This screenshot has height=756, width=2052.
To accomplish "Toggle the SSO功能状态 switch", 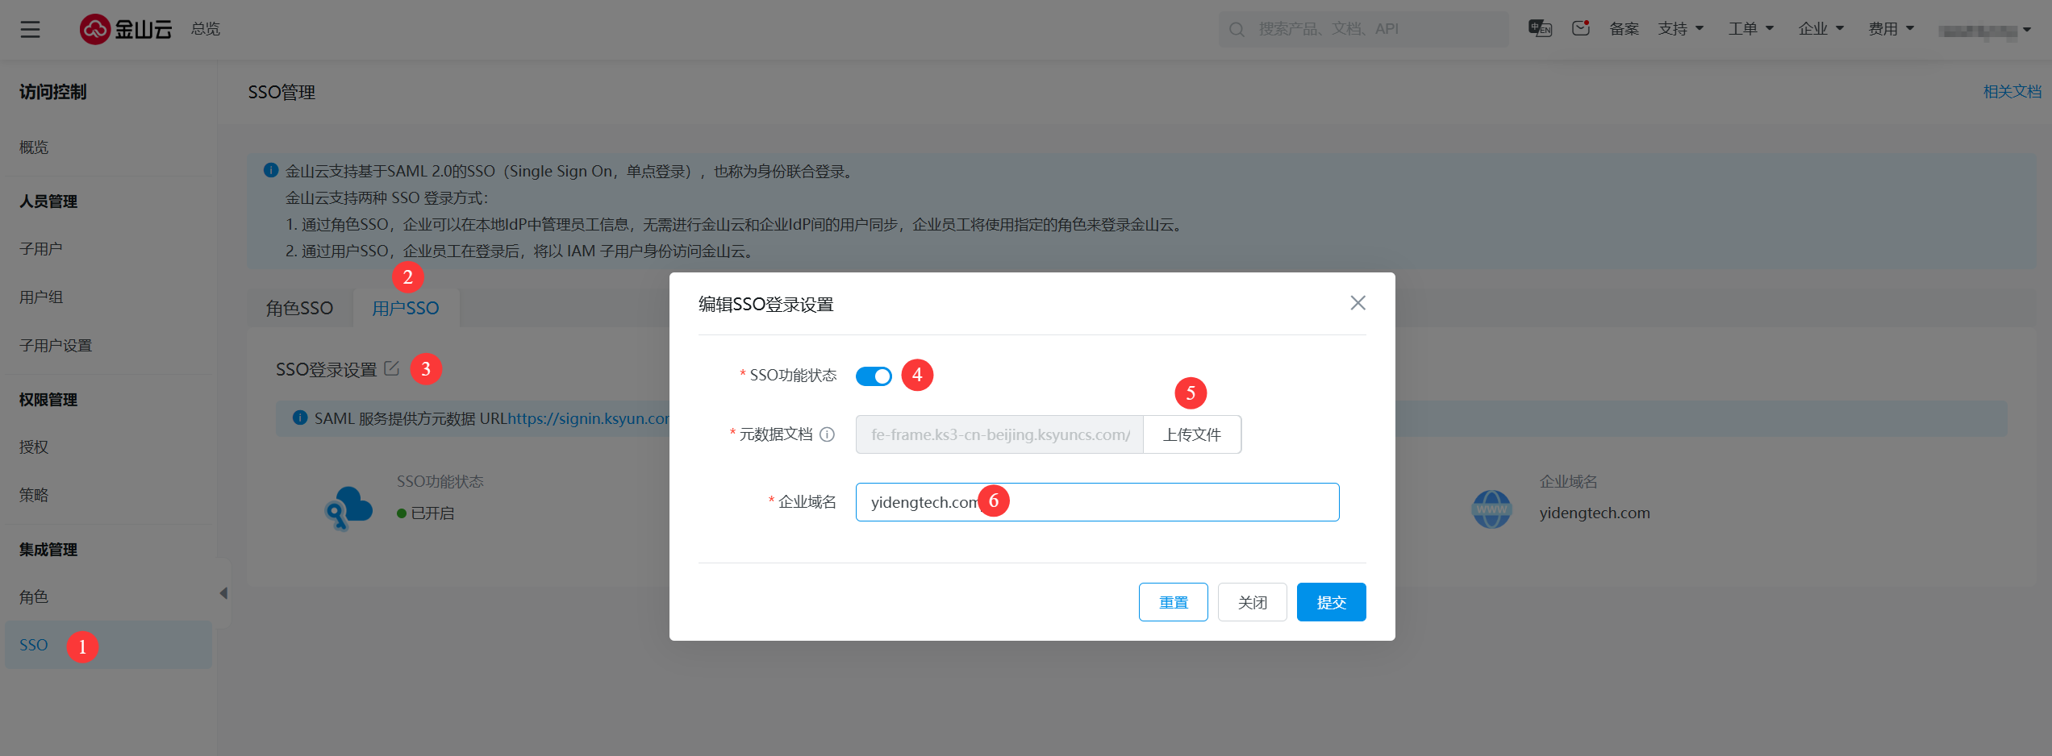I will (874, 376).
